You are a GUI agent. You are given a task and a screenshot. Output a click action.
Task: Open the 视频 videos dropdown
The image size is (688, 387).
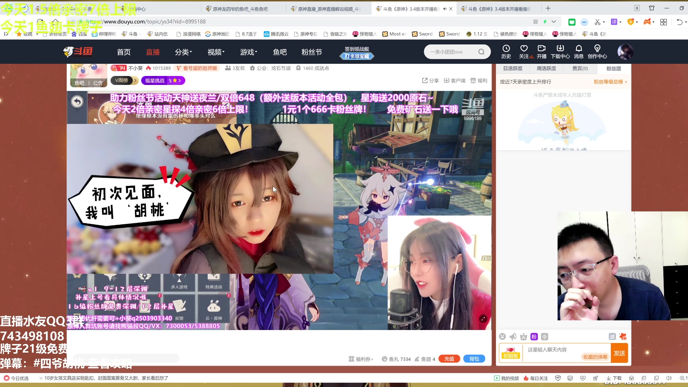click(x=216, y=52)
